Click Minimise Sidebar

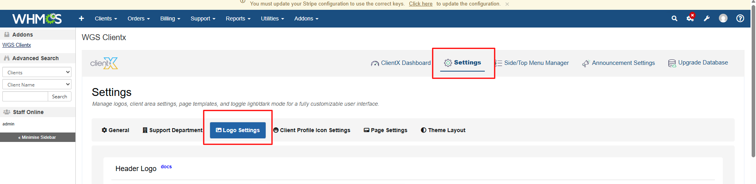[x=38, y=137]
